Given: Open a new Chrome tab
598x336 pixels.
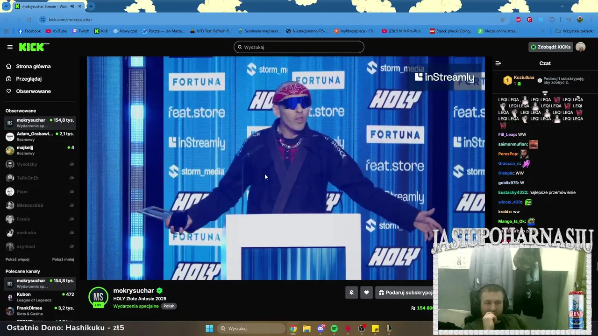Looking at the screenshot, I should point(91,6).
